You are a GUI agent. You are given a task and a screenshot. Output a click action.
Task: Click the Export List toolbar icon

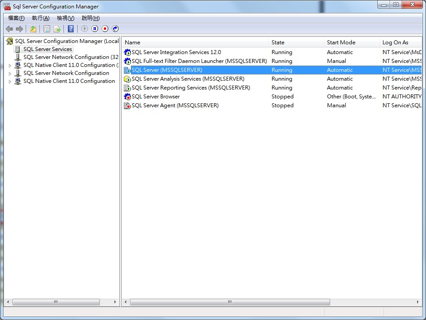(x=57, y=29)
